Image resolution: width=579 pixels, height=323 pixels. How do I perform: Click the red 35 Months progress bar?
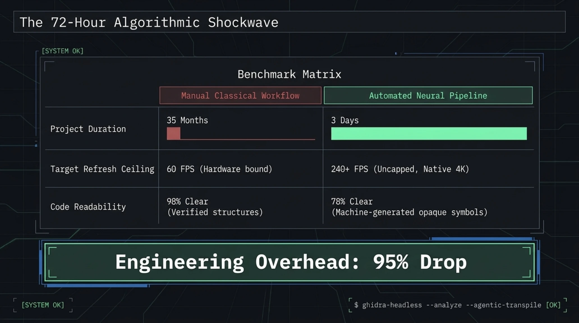pyautogui.click(x=241, y=133)
